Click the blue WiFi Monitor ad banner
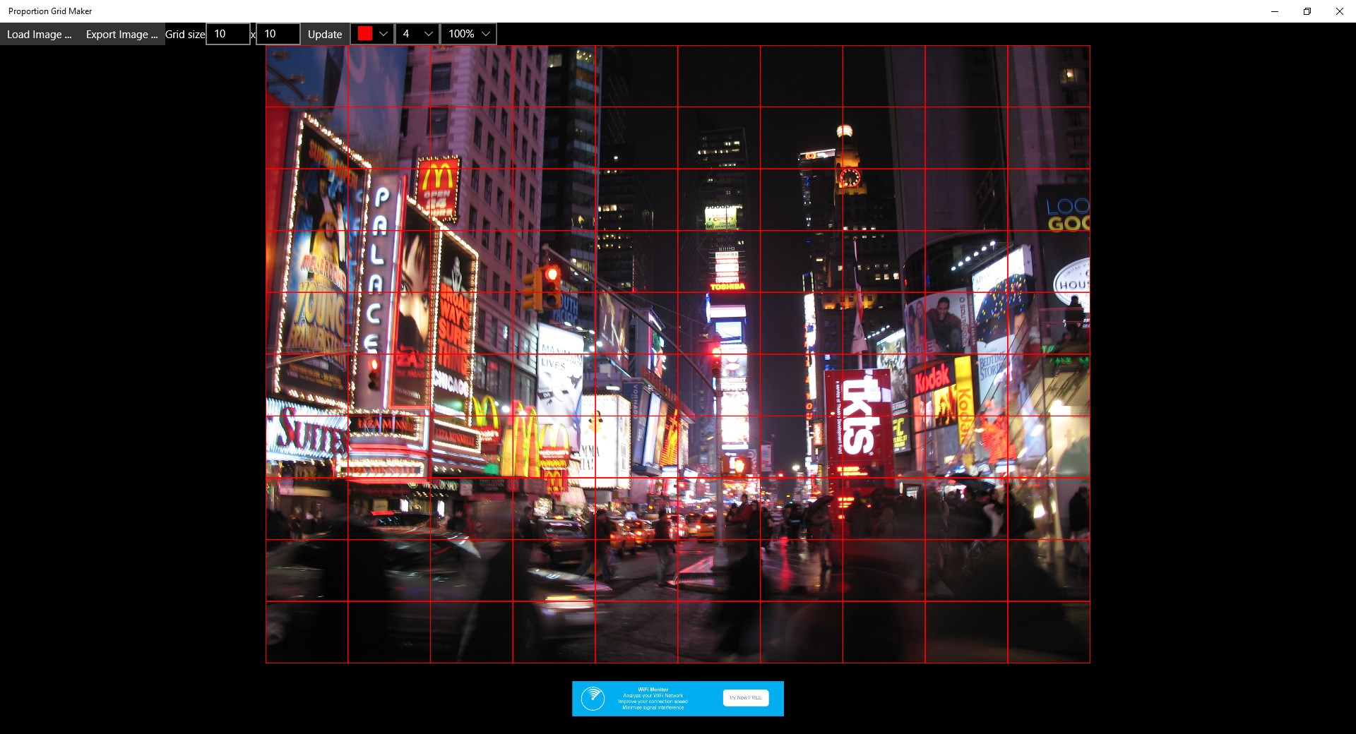The image size is (1356, 734). point(677,699)
